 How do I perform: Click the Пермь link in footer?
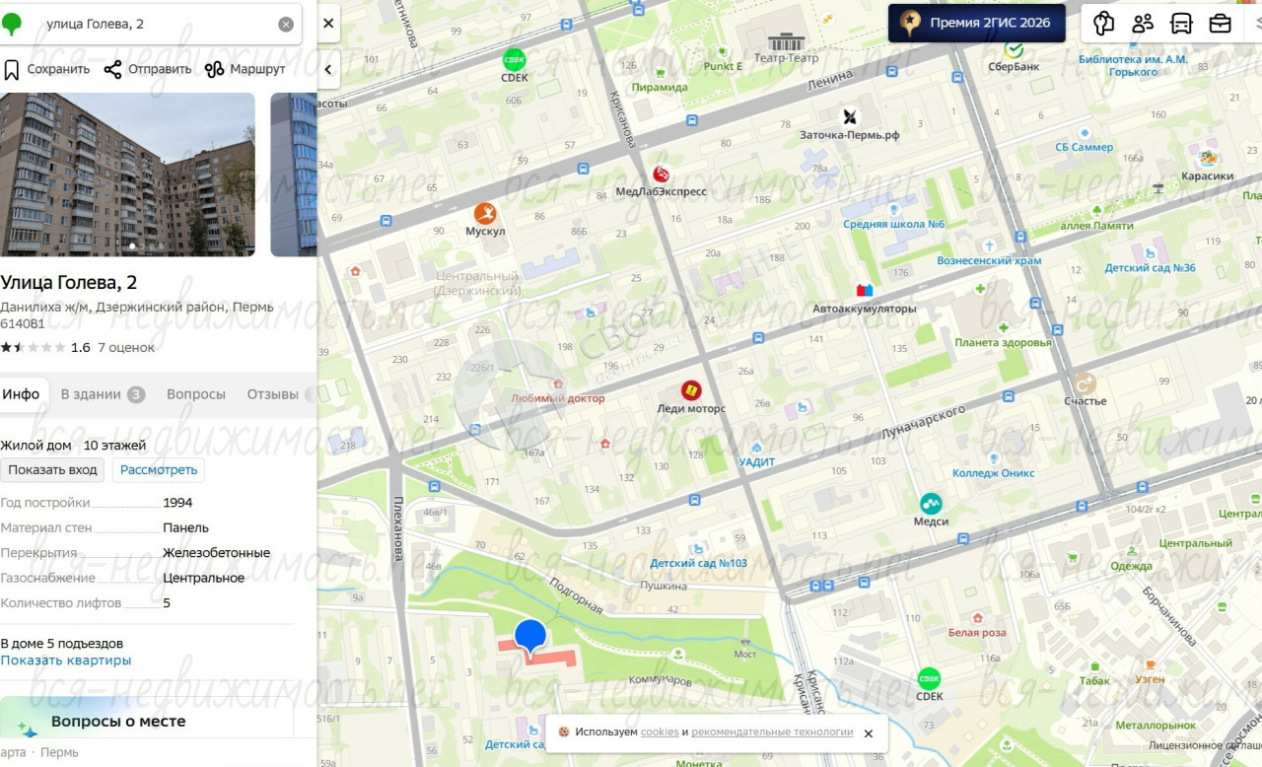coord(60,753)
